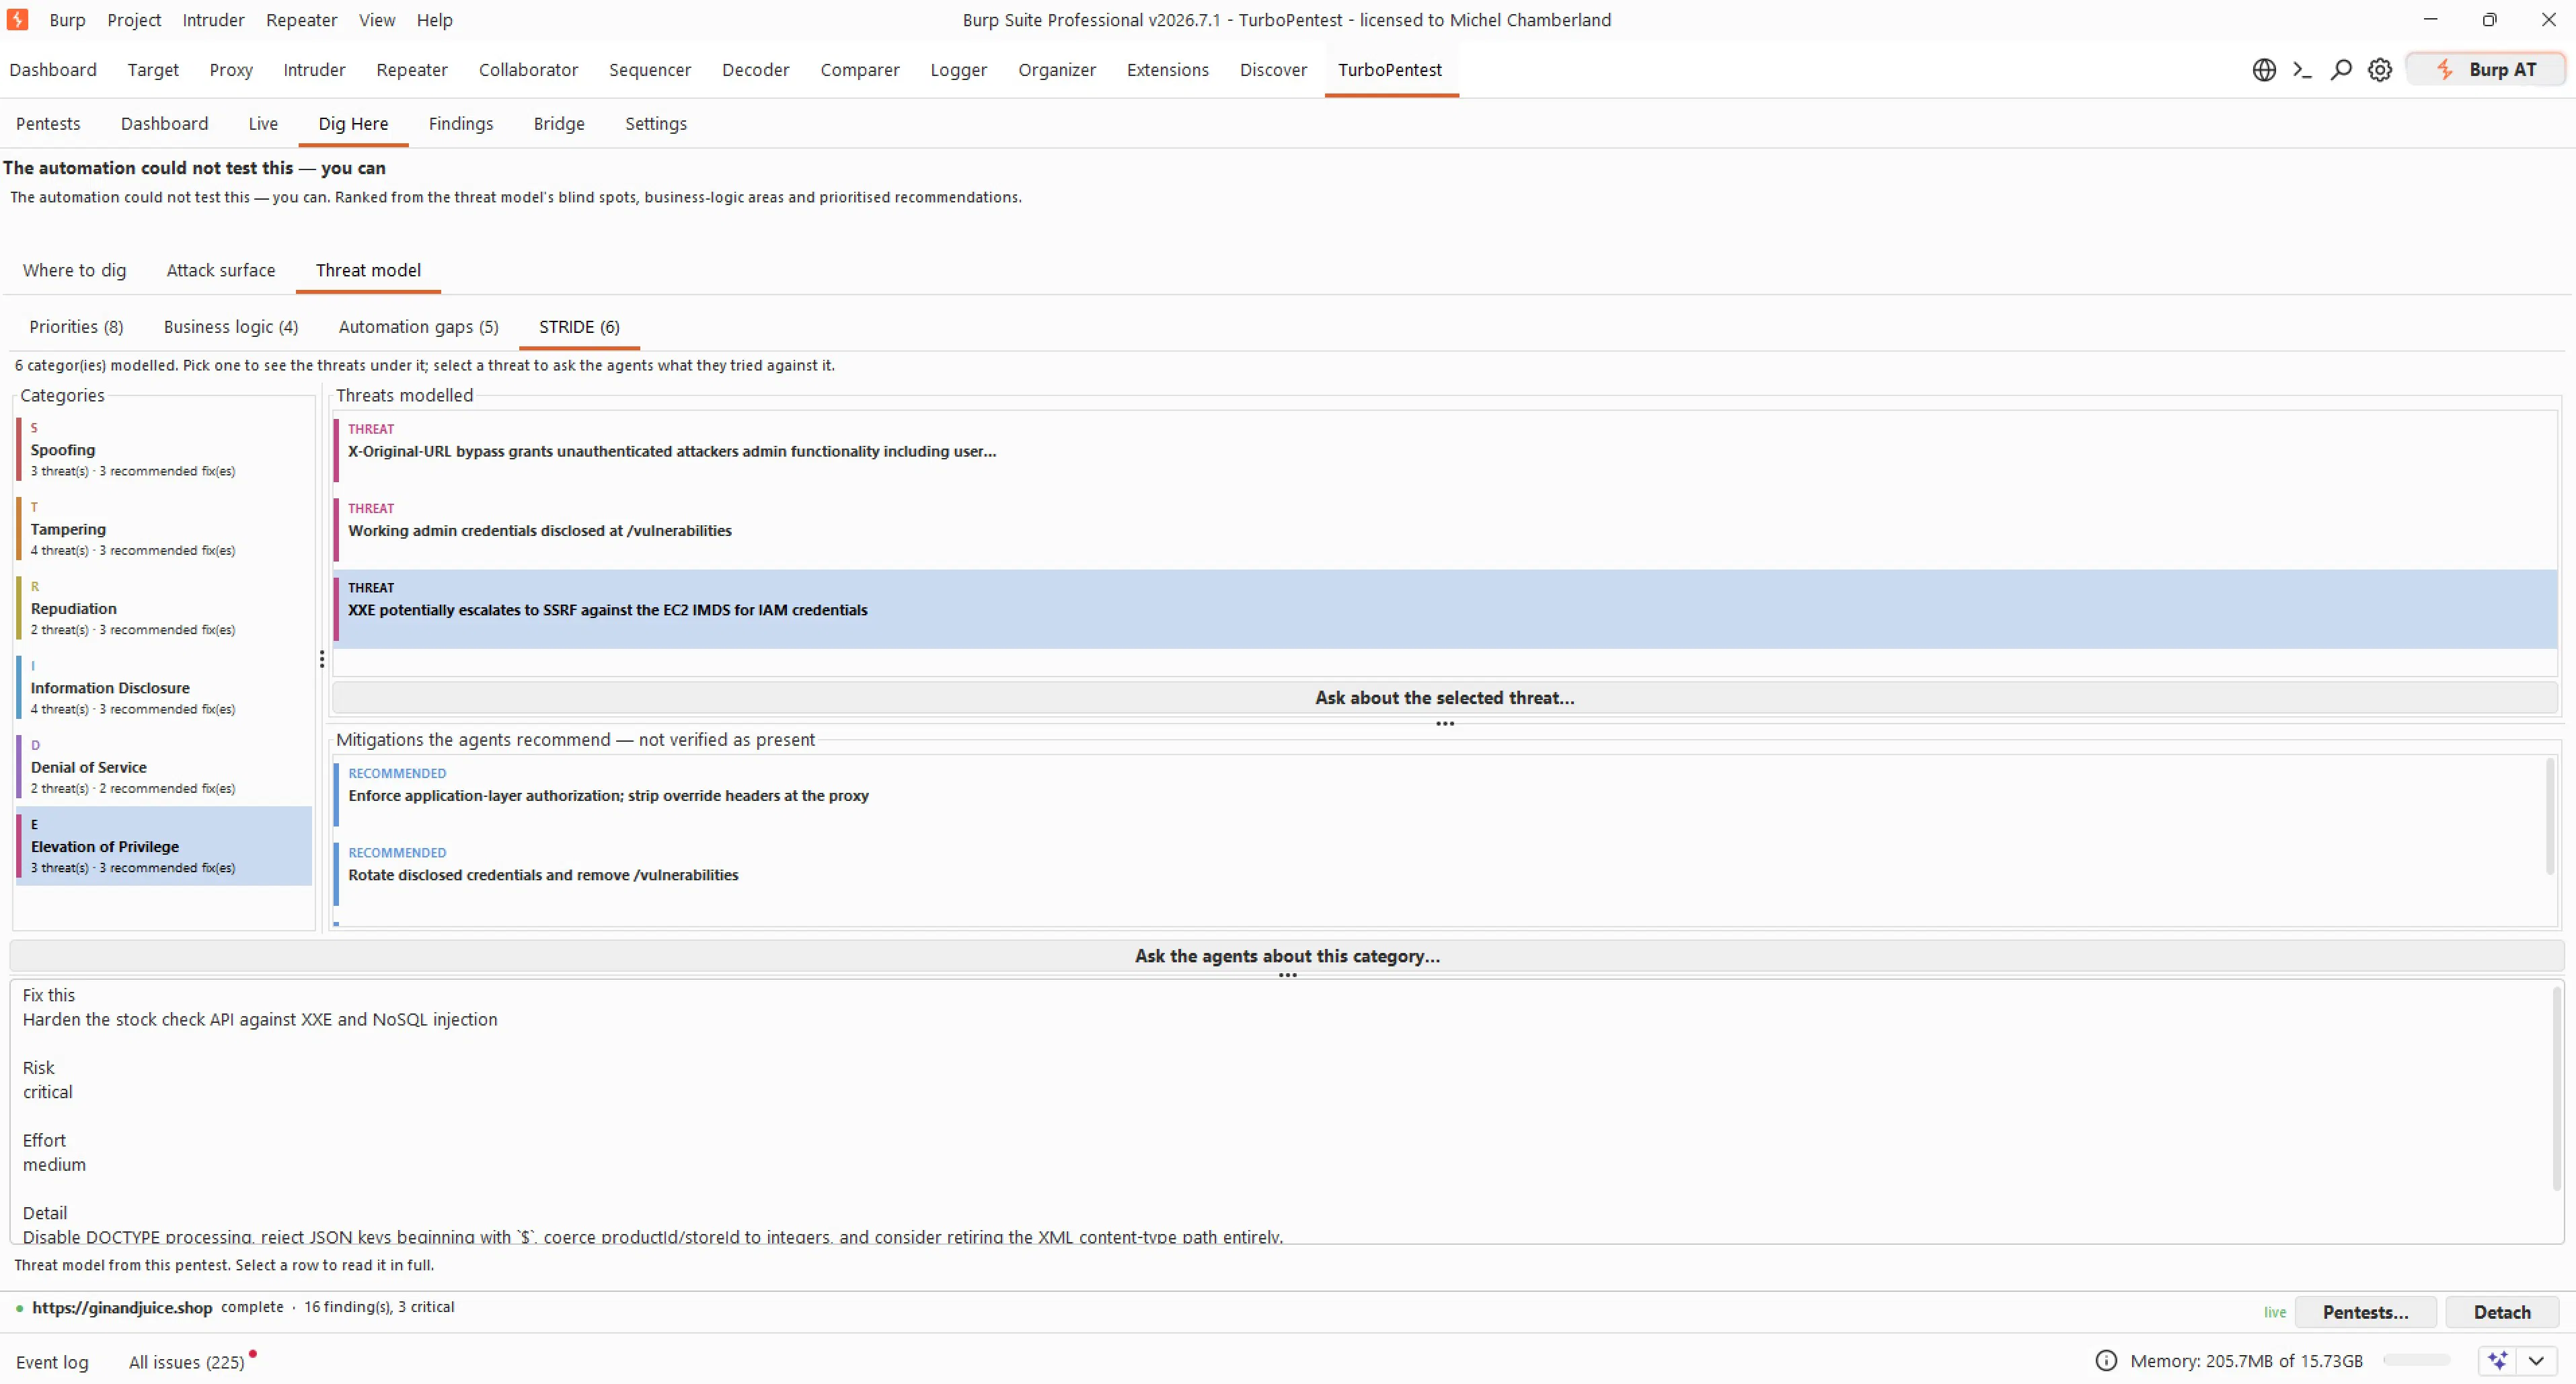
Task: Select the Priorities (8) tab
Action: [76, 327]
